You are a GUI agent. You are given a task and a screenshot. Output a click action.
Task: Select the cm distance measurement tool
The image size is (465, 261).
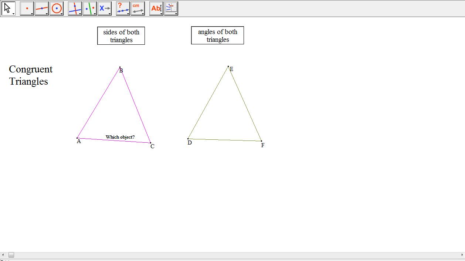coord(138,8)
